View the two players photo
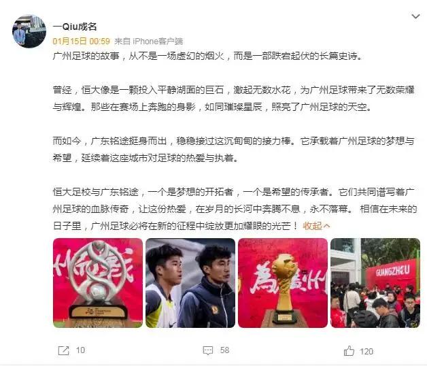427x366 pixels. pos(190,283)
